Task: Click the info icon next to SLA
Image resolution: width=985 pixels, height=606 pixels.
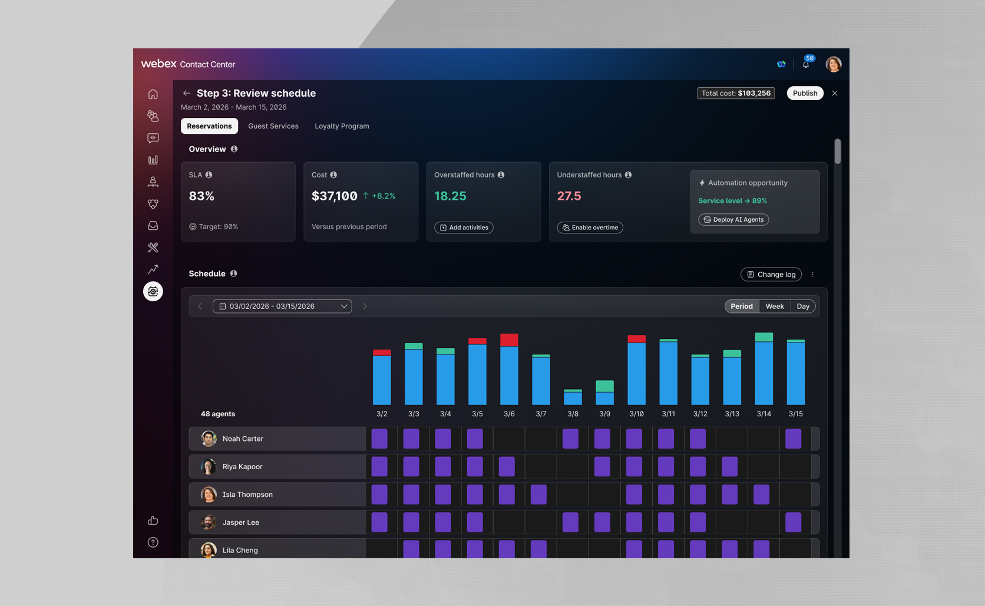Action: click(209, 175)
